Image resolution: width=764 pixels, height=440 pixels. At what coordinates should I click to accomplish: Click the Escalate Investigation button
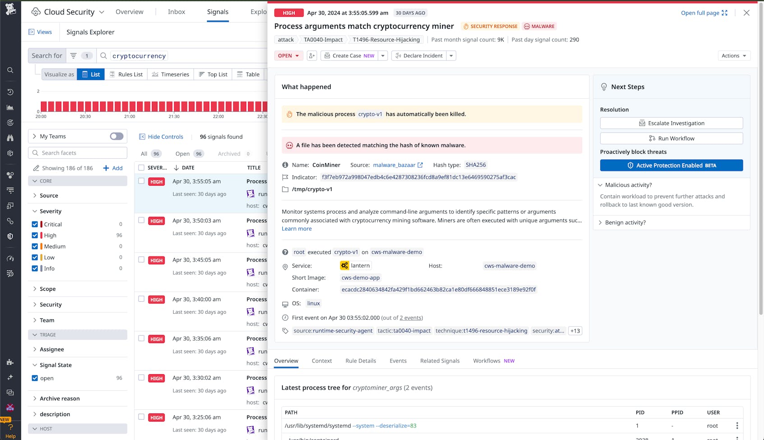click(x=671, y=123)
